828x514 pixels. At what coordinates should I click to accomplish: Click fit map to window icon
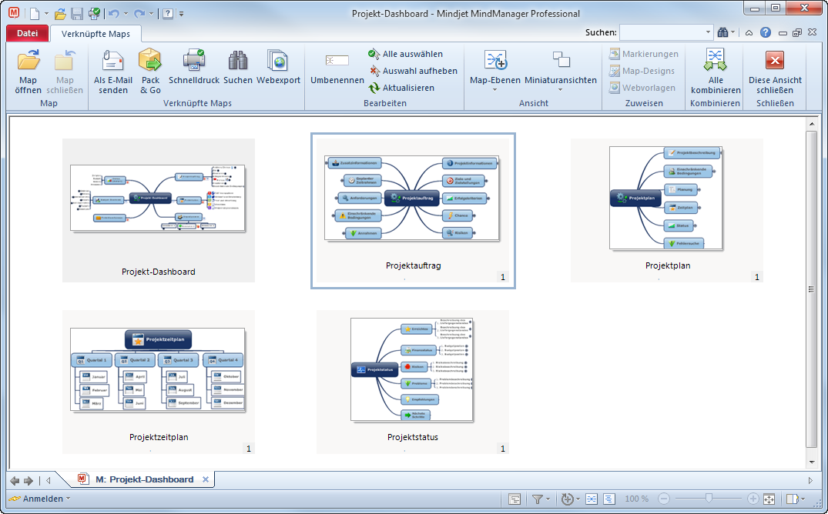[x=769, y=499]
